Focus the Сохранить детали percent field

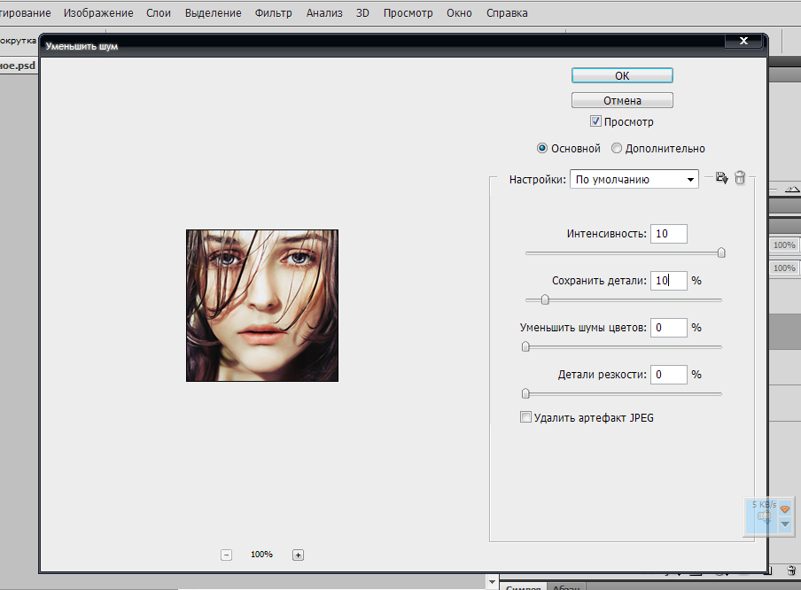click(x=669, y=281)
